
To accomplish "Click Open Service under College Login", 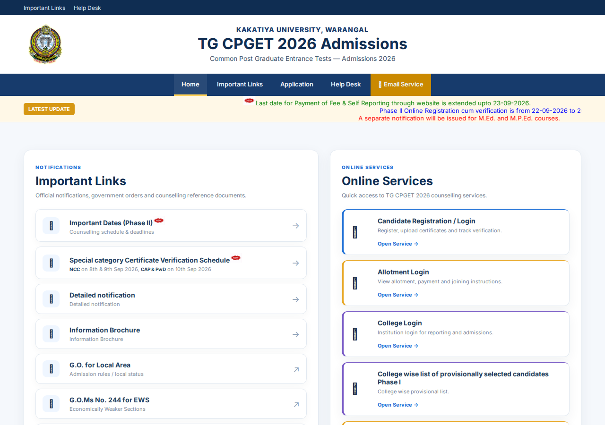I will [398, 346].
